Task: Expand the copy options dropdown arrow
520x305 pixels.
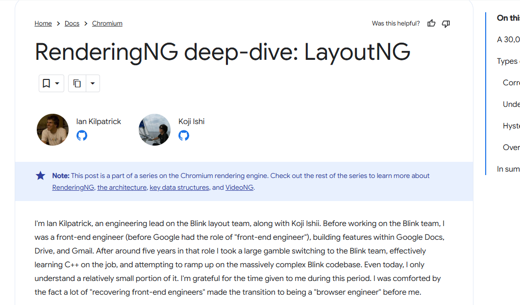Action: coord(93,83)
